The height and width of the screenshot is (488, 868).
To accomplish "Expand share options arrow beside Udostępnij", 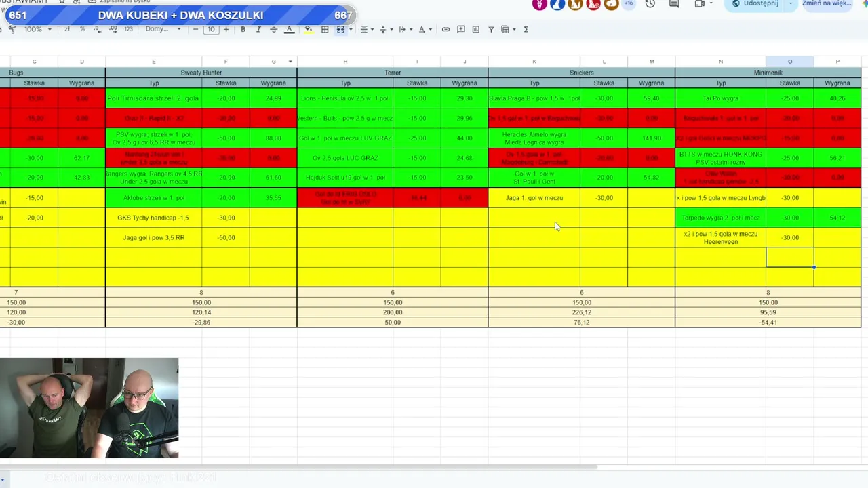I will [790, 4].
